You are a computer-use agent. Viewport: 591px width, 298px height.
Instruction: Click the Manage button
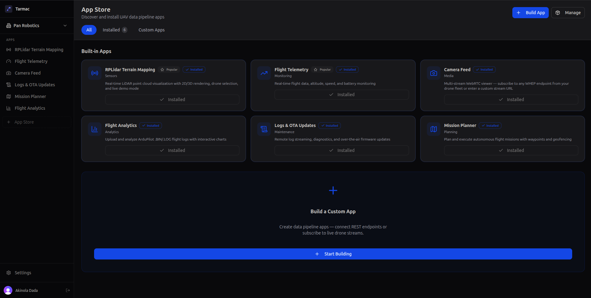(568, 13)
